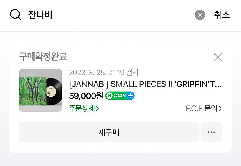
Task: Open the three-dots more options button
Action: coord(211,132)
